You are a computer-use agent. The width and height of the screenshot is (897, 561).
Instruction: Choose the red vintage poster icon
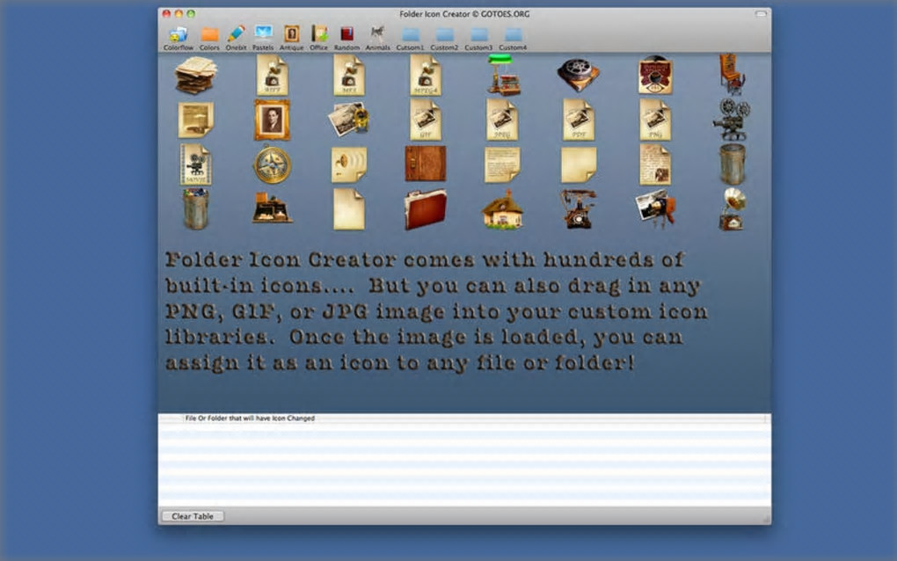pos(655,75)
